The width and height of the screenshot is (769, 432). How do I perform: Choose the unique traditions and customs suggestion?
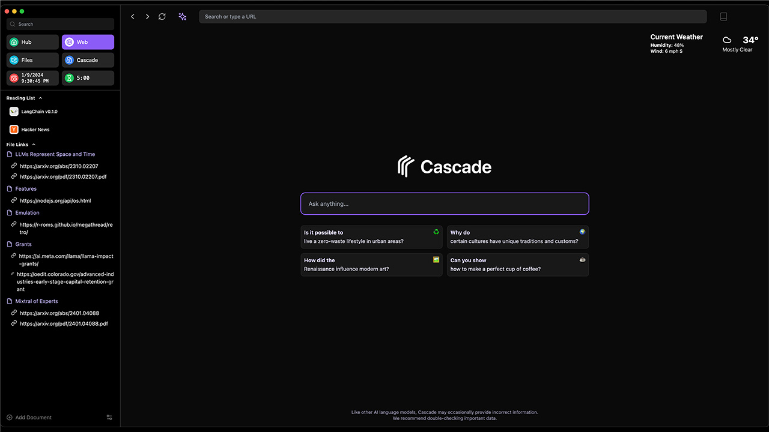[518, 236]
